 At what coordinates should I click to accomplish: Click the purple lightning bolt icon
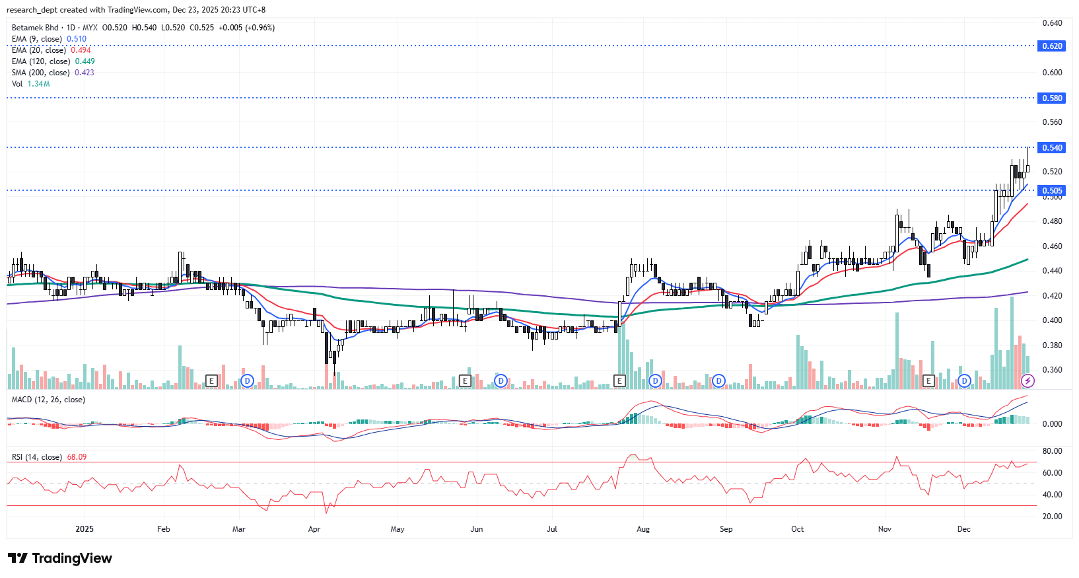pyautogui.click(x=1027, y=380)
